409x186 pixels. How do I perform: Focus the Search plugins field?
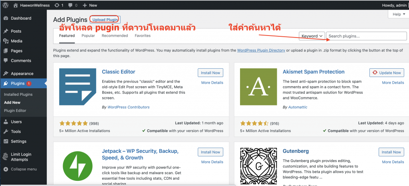click(367, 36)
